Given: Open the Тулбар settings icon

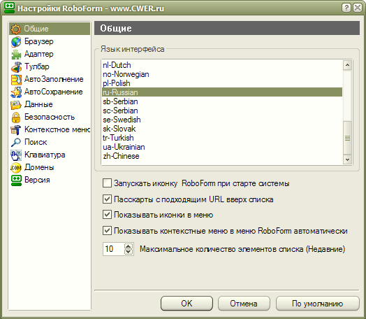Looking at the screenshot, I should (16, 67).
